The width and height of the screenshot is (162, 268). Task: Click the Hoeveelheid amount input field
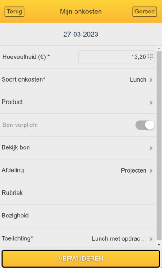click(x=116, y=57)
